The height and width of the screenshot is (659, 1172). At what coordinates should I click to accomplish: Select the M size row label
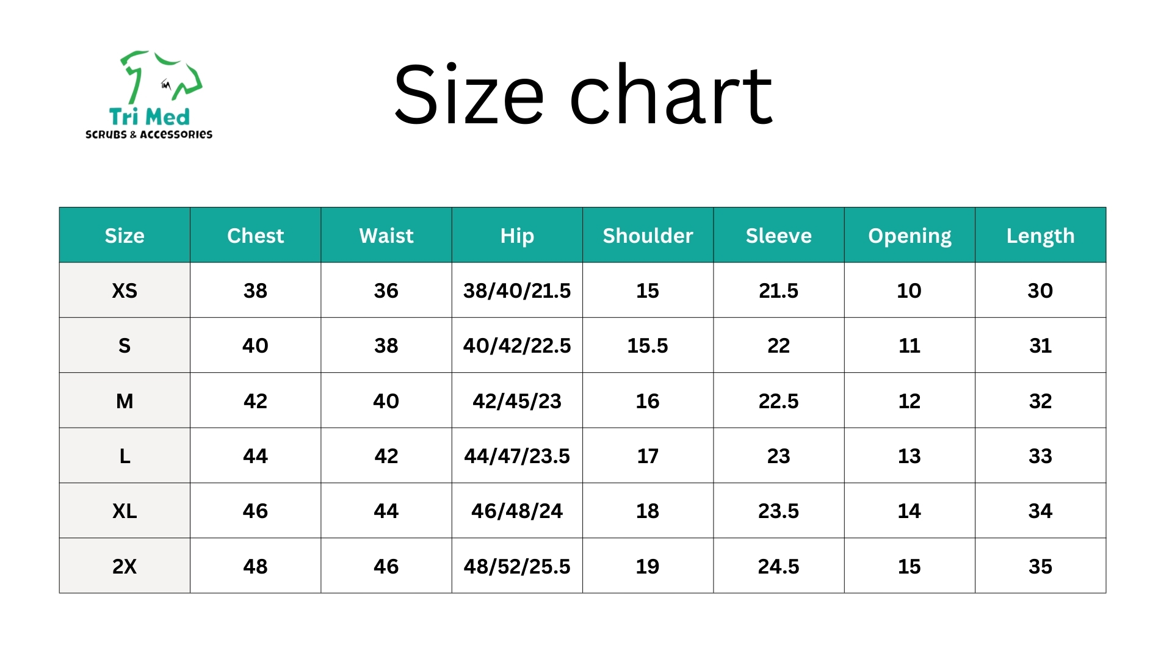(x=125, y=401)
